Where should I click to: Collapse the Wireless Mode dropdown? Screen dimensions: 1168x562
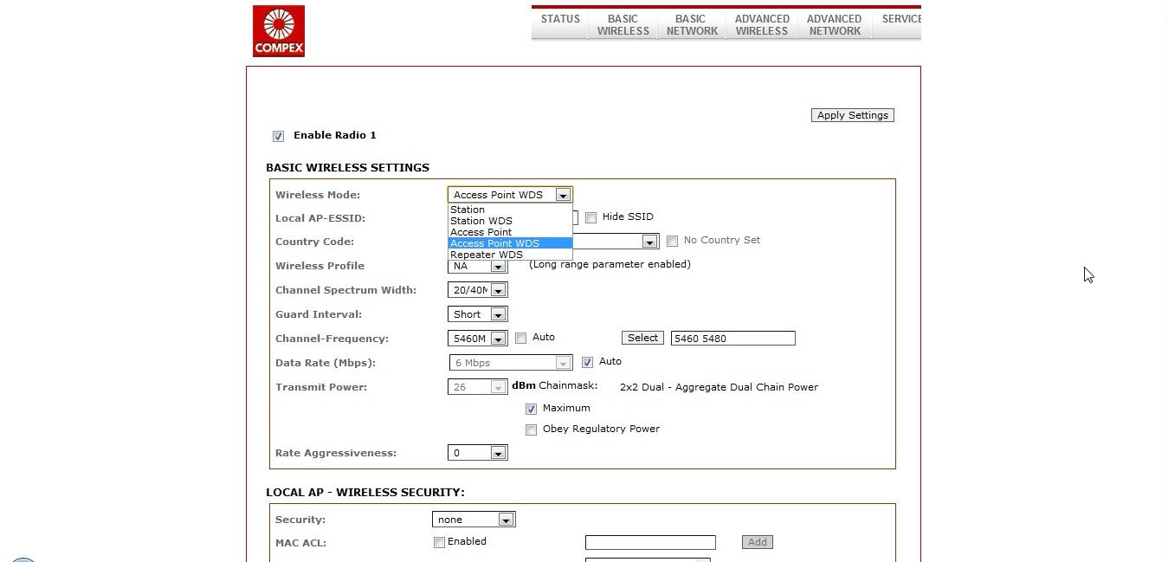click(510, 195)
